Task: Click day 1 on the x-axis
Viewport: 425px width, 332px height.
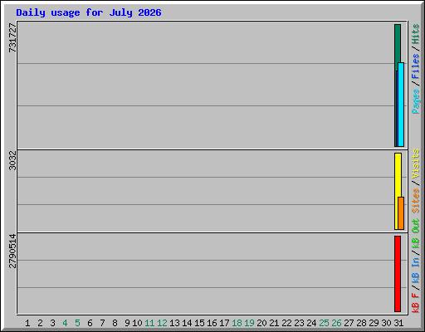Action: point(27,323)
